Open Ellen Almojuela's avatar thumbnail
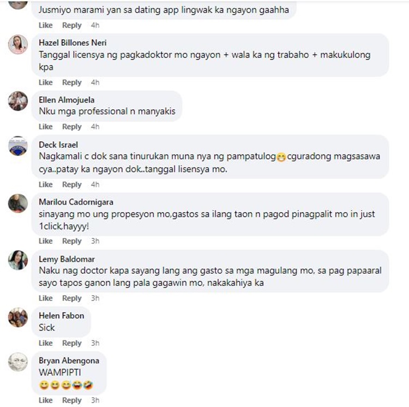Screen dimensions: 409x407 (18, 101)
